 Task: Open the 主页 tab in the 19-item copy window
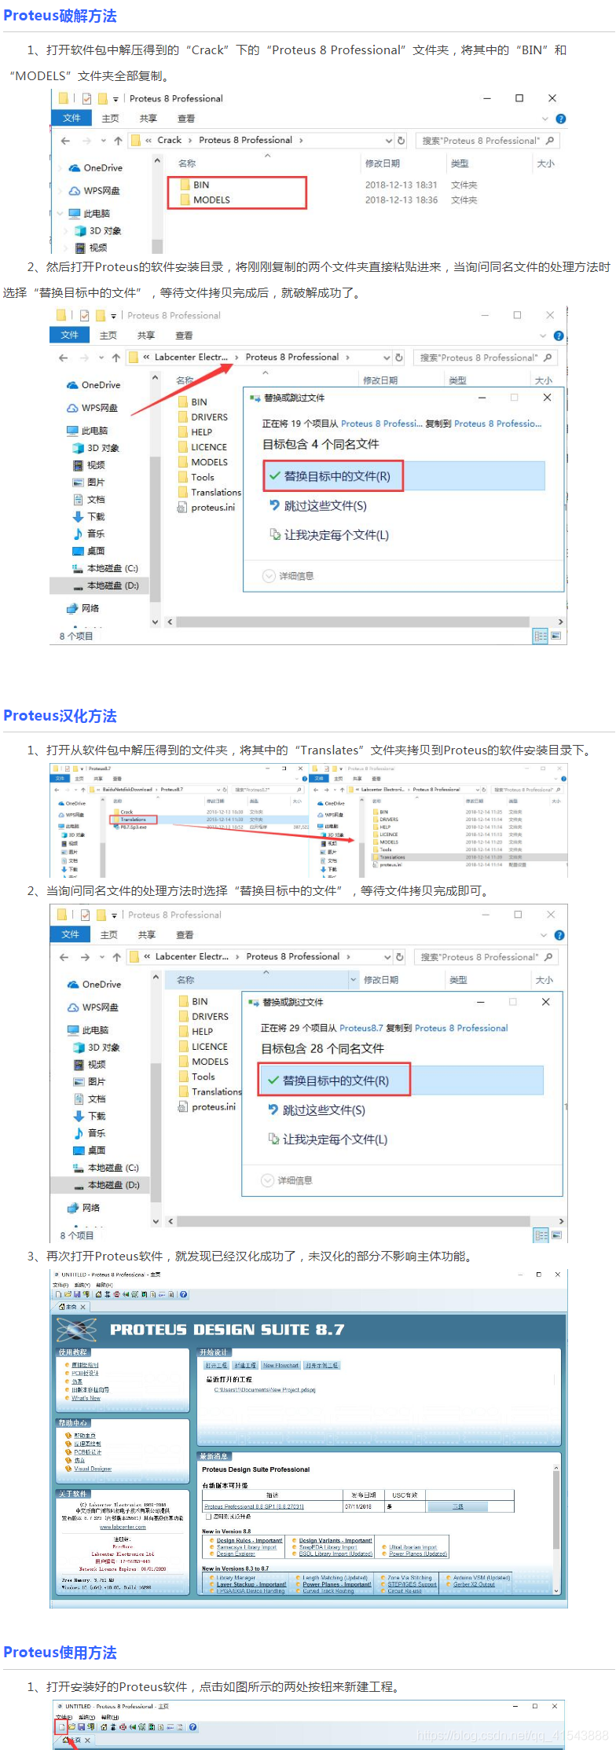pyautogui.click(x=108, y=336)
